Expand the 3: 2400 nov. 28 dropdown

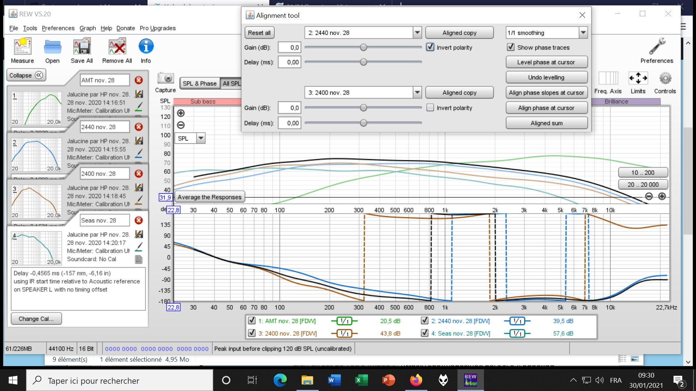(417, 93)
